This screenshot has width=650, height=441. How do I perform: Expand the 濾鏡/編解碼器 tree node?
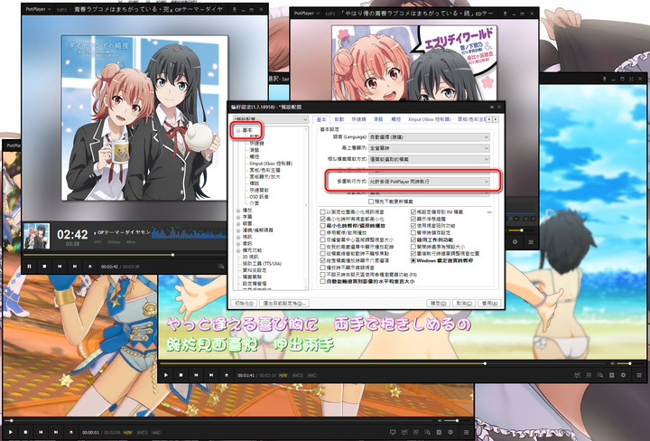[238, 230]
